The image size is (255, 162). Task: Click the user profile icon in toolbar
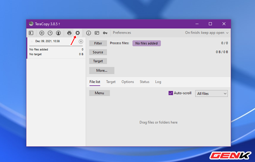tap(59, 33)
